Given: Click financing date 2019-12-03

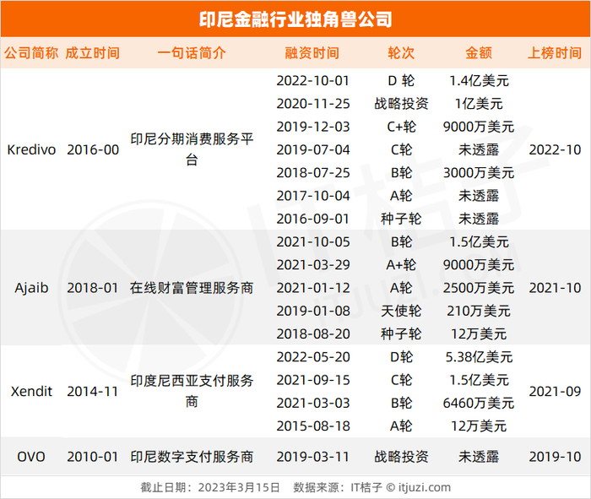Looking at the screenshot, I should point(313,127).
